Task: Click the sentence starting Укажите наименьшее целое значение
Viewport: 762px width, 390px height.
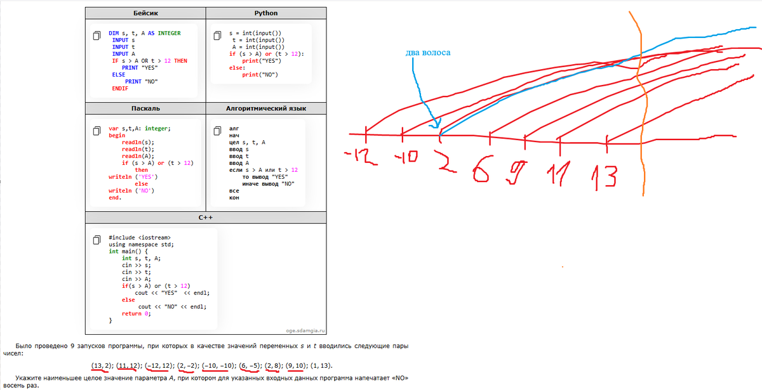Action: 205,381
